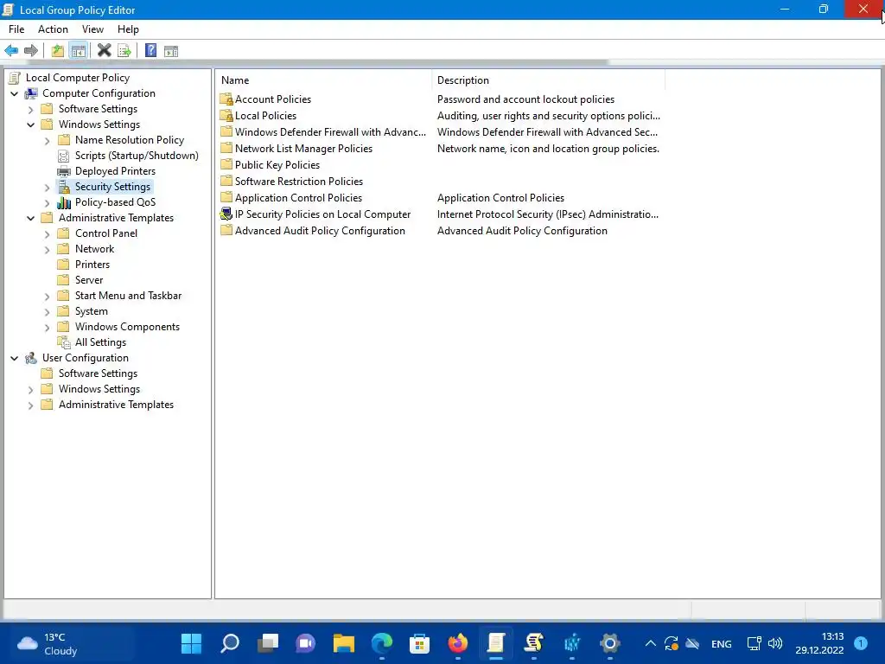Open volume speaker tray icon

click(x=775, y=643)
